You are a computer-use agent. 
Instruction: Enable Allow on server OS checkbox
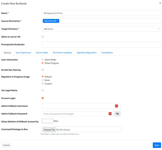[43, 37]
